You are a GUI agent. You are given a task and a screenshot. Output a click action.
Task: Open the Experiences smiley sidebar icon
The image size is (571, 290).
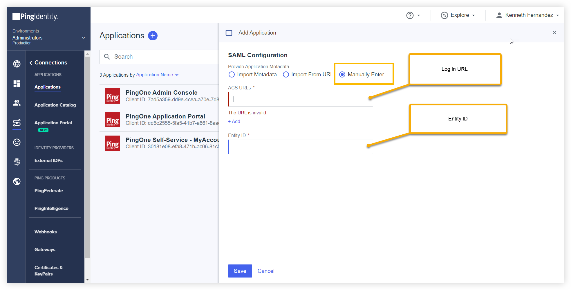click(17, 142)
